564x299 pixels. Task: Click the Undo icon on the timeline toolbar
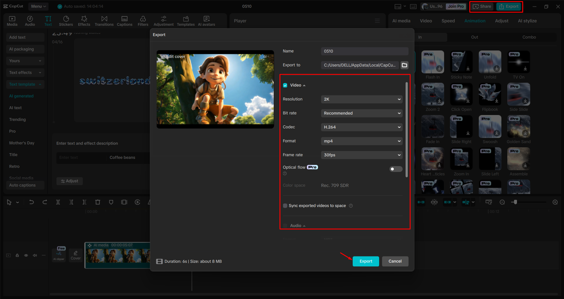(x=31, y=202)
